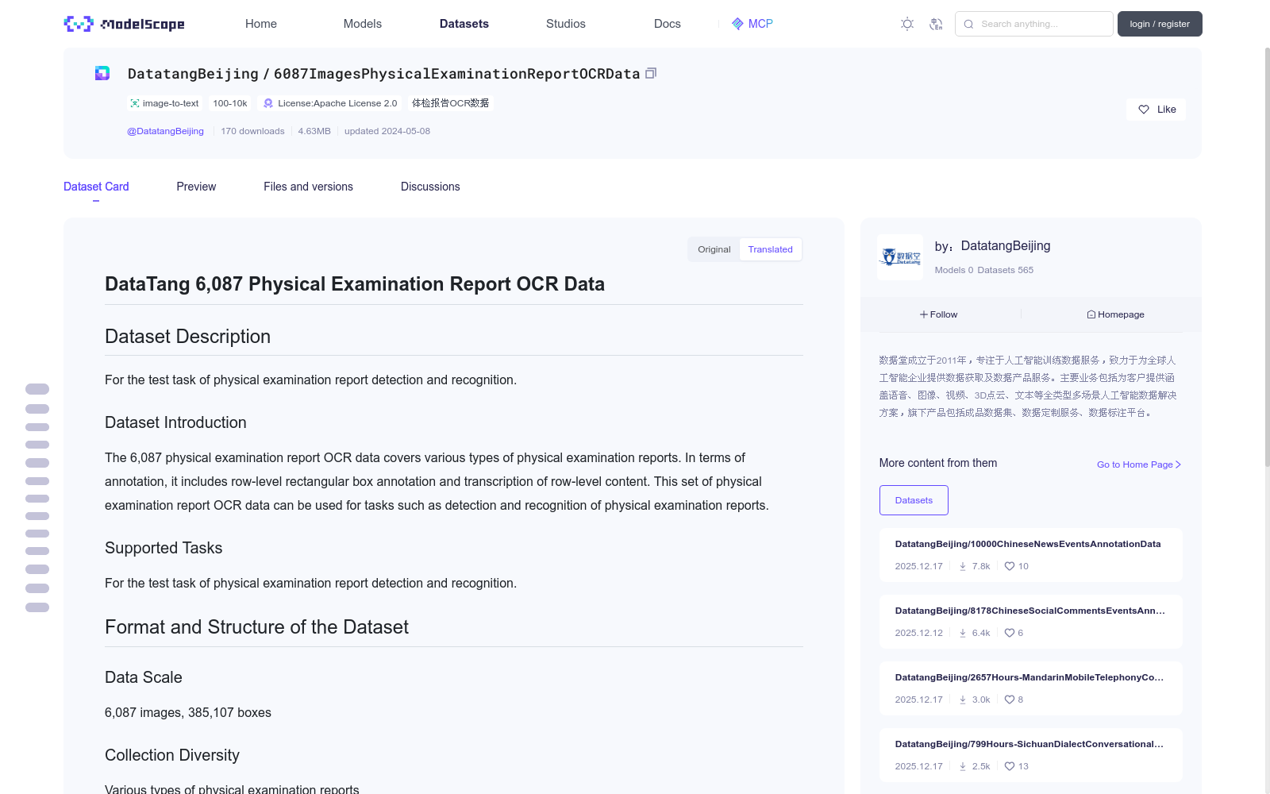Click download icon on 8178ChineseSocialComments card
This screenshot has width=1270, height=794.
[x=963, y=633]
